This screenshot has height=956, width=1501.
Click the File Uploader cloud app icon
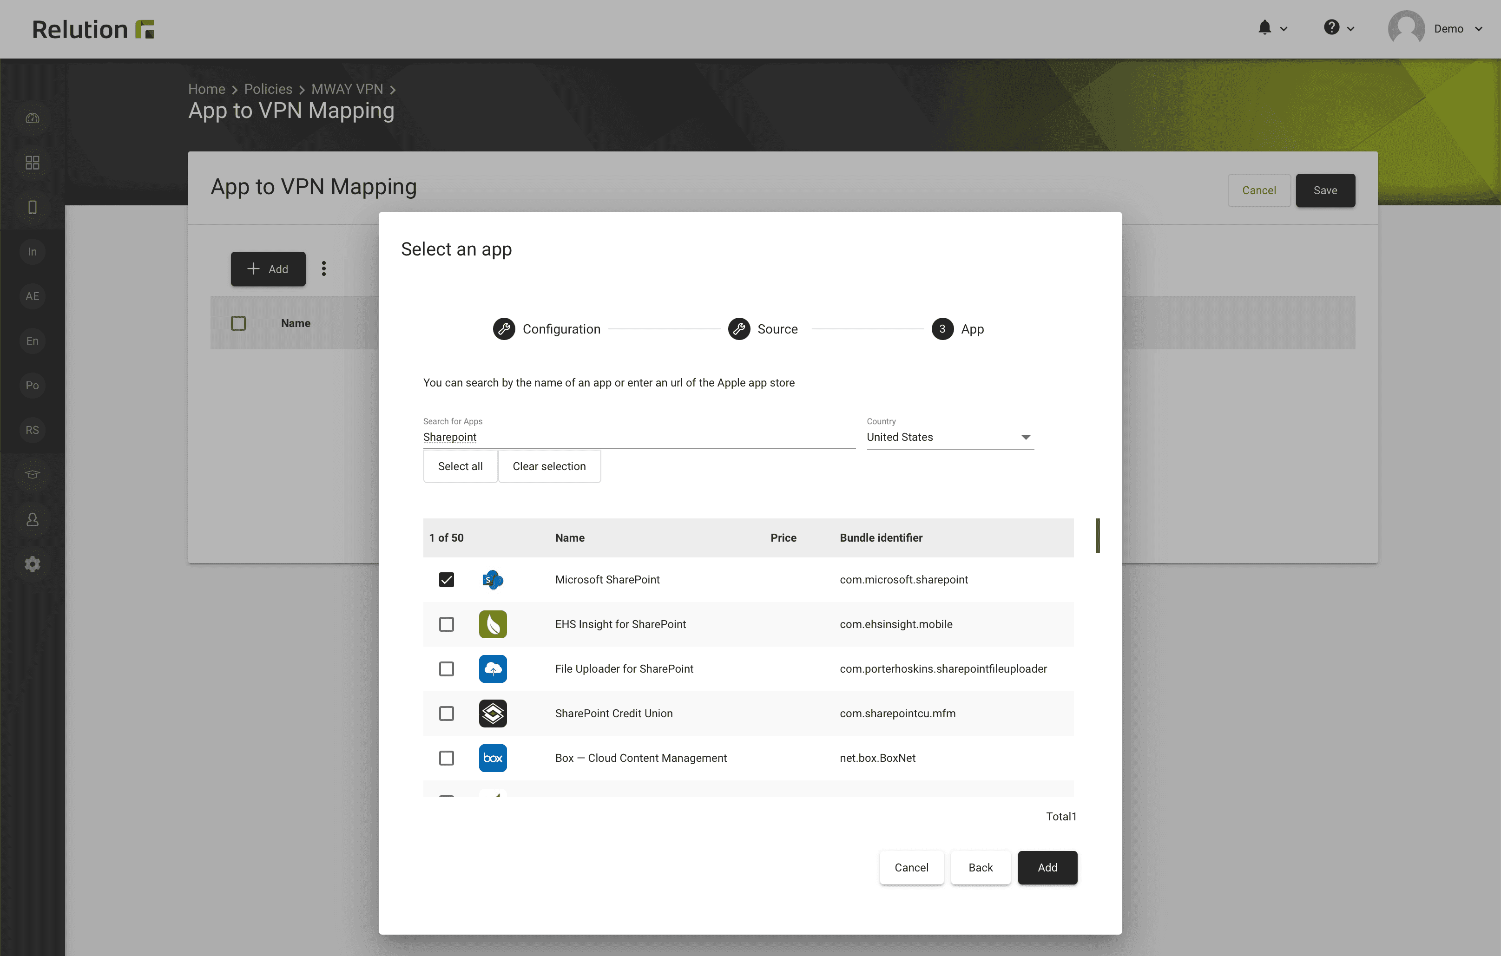pyautogui.click(x=493, y=669)
